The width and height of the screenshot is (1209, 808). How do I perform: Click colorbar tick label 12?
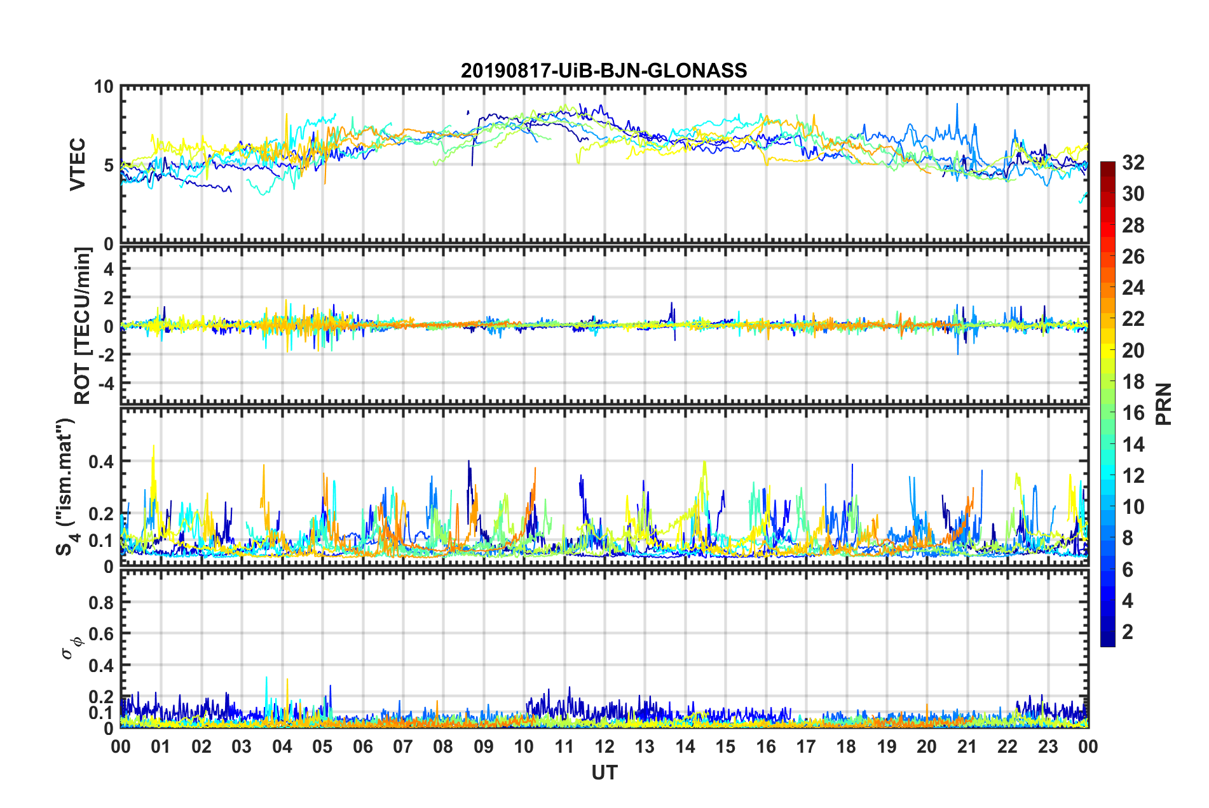[1133, 476]
